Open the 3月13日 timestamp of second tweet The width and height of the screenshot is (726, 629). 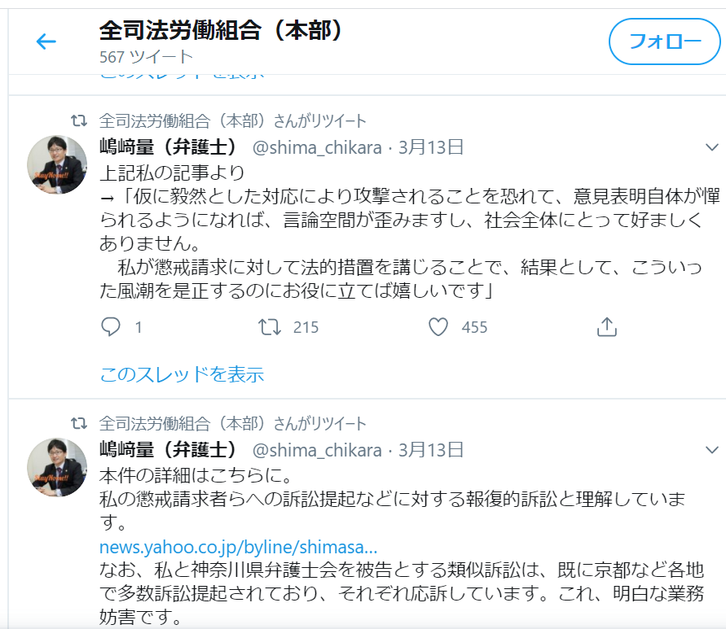tap(431, 450)
